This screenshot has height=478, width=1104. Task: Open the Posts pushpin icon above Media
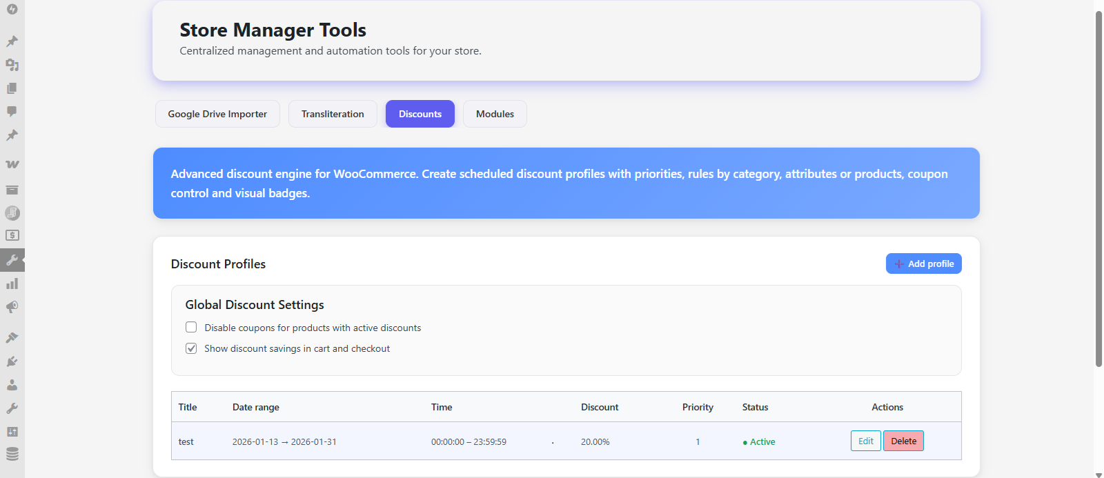tap(12, 41)
